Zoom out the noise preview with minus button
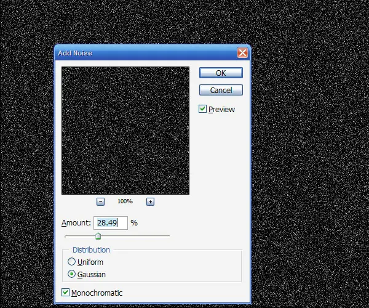Screen dimensions: 369x308 (100, 201)
